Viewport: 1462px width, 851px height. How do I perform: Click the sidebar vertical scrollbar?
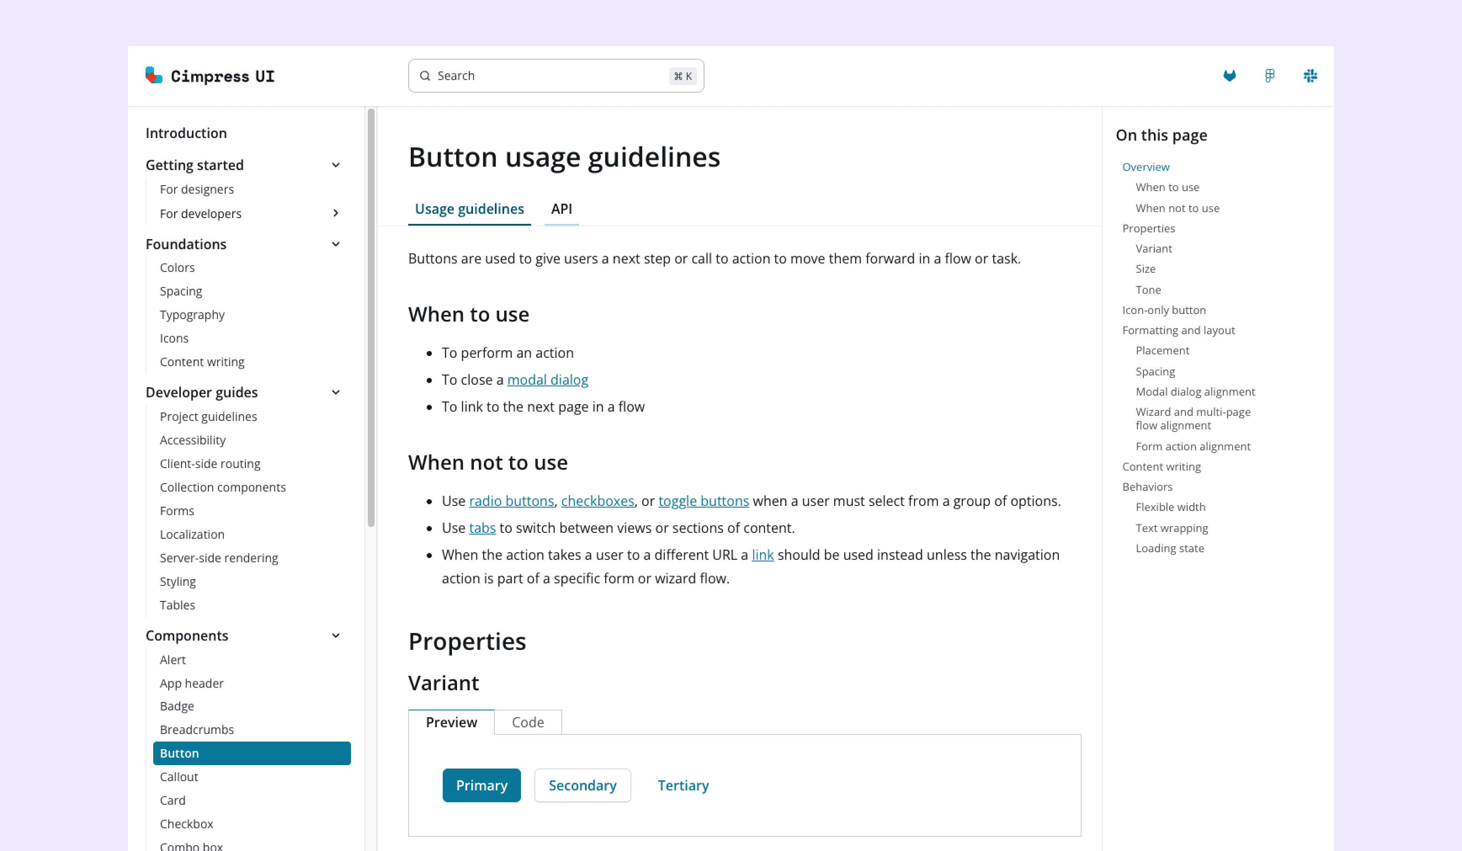[x=371, y=318]
